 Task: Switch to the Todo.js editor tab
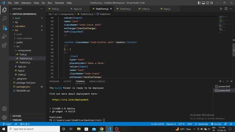pyautogui.click(x=55, y=9)
